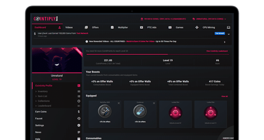
Task: Click the bank icon beside coin balance
Action: (142, 19)
